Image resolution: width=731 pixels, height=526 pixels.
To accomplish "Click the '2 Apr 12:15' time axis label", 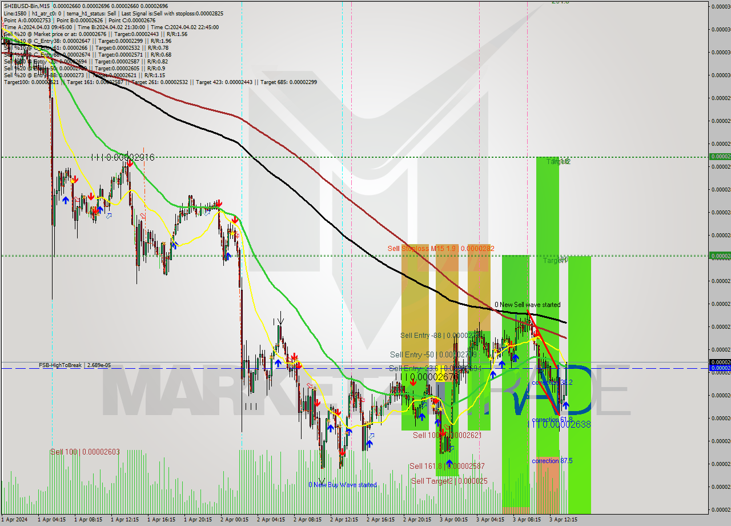I will click(344, 520).
